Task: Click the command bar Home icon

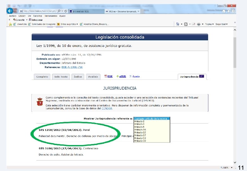Action: [178, 24]
